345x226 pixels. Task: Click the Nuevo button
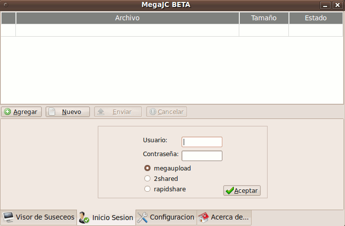[x=68, y=112]
